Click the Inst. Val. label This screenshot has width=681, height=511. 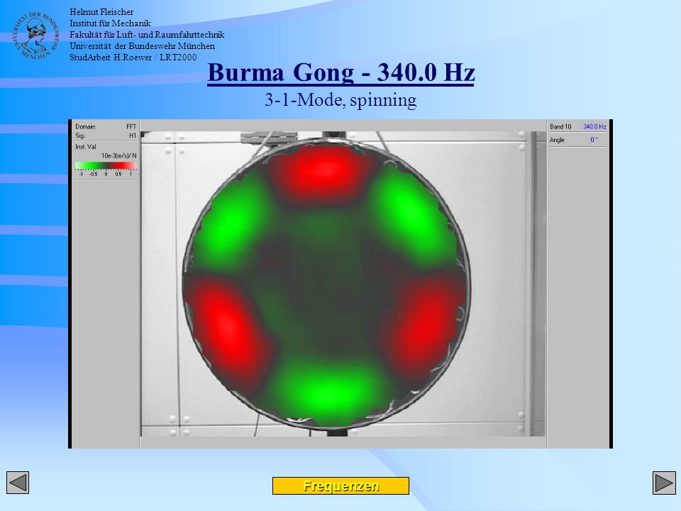coord(86,147)
